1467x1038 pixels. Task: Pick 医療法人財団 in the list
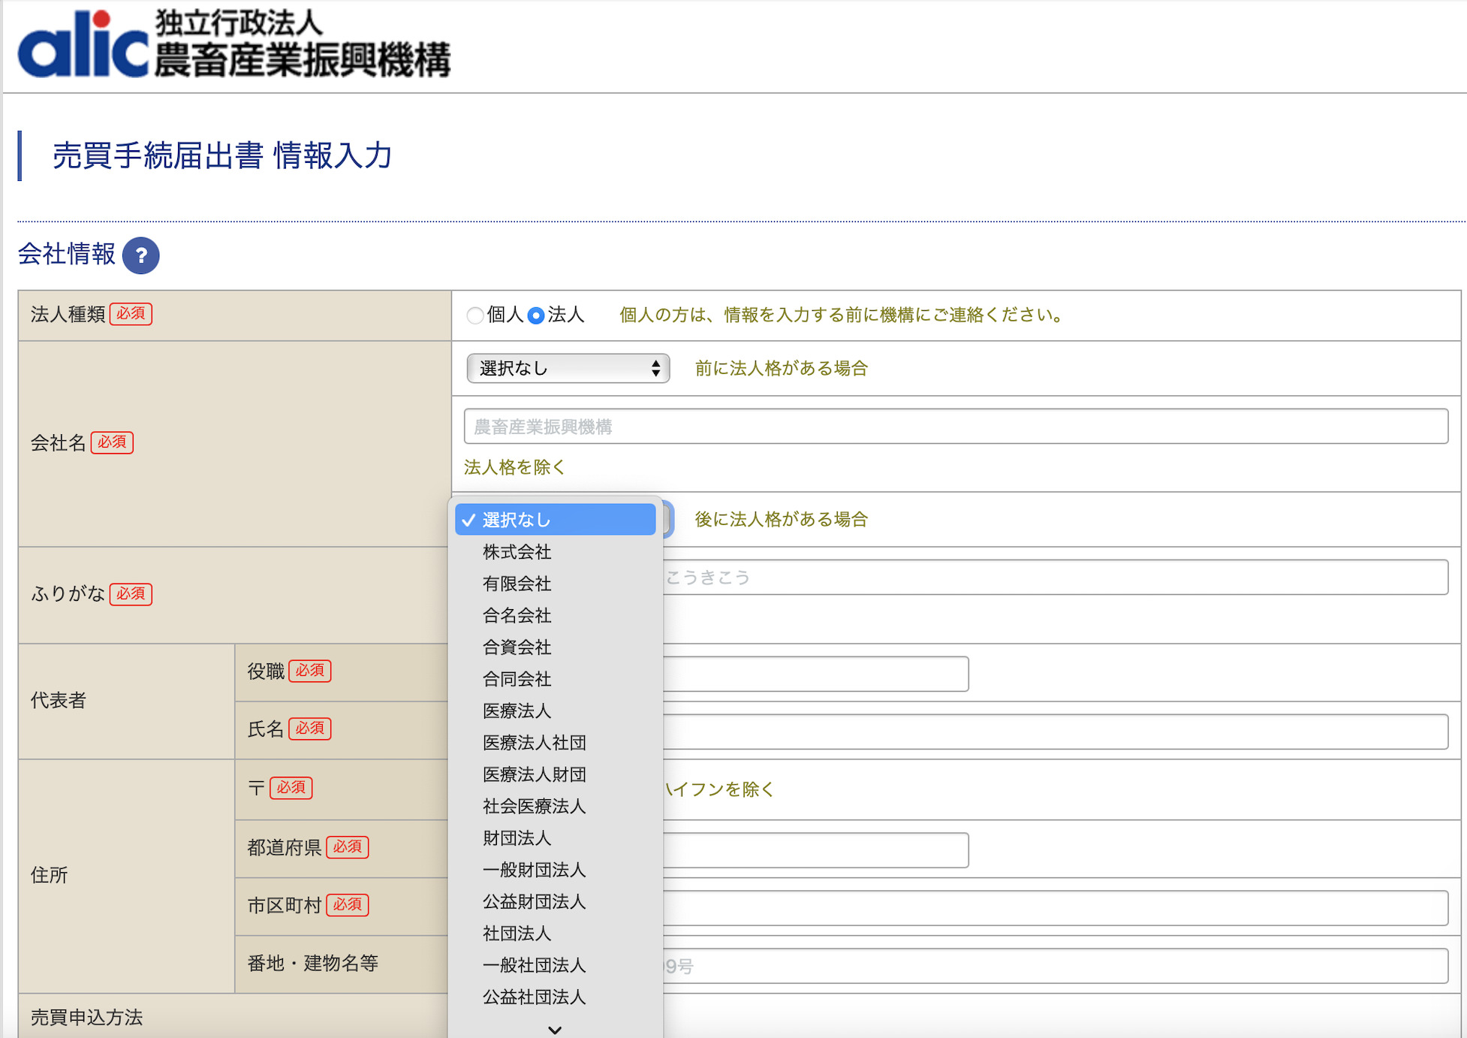tap(556, 774)
